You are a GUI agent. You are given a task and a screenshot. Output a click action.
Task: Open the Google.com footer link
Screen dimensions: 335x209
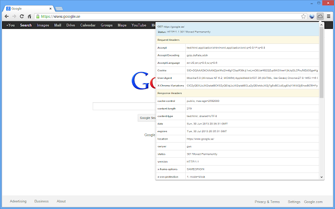pos(313,202)
